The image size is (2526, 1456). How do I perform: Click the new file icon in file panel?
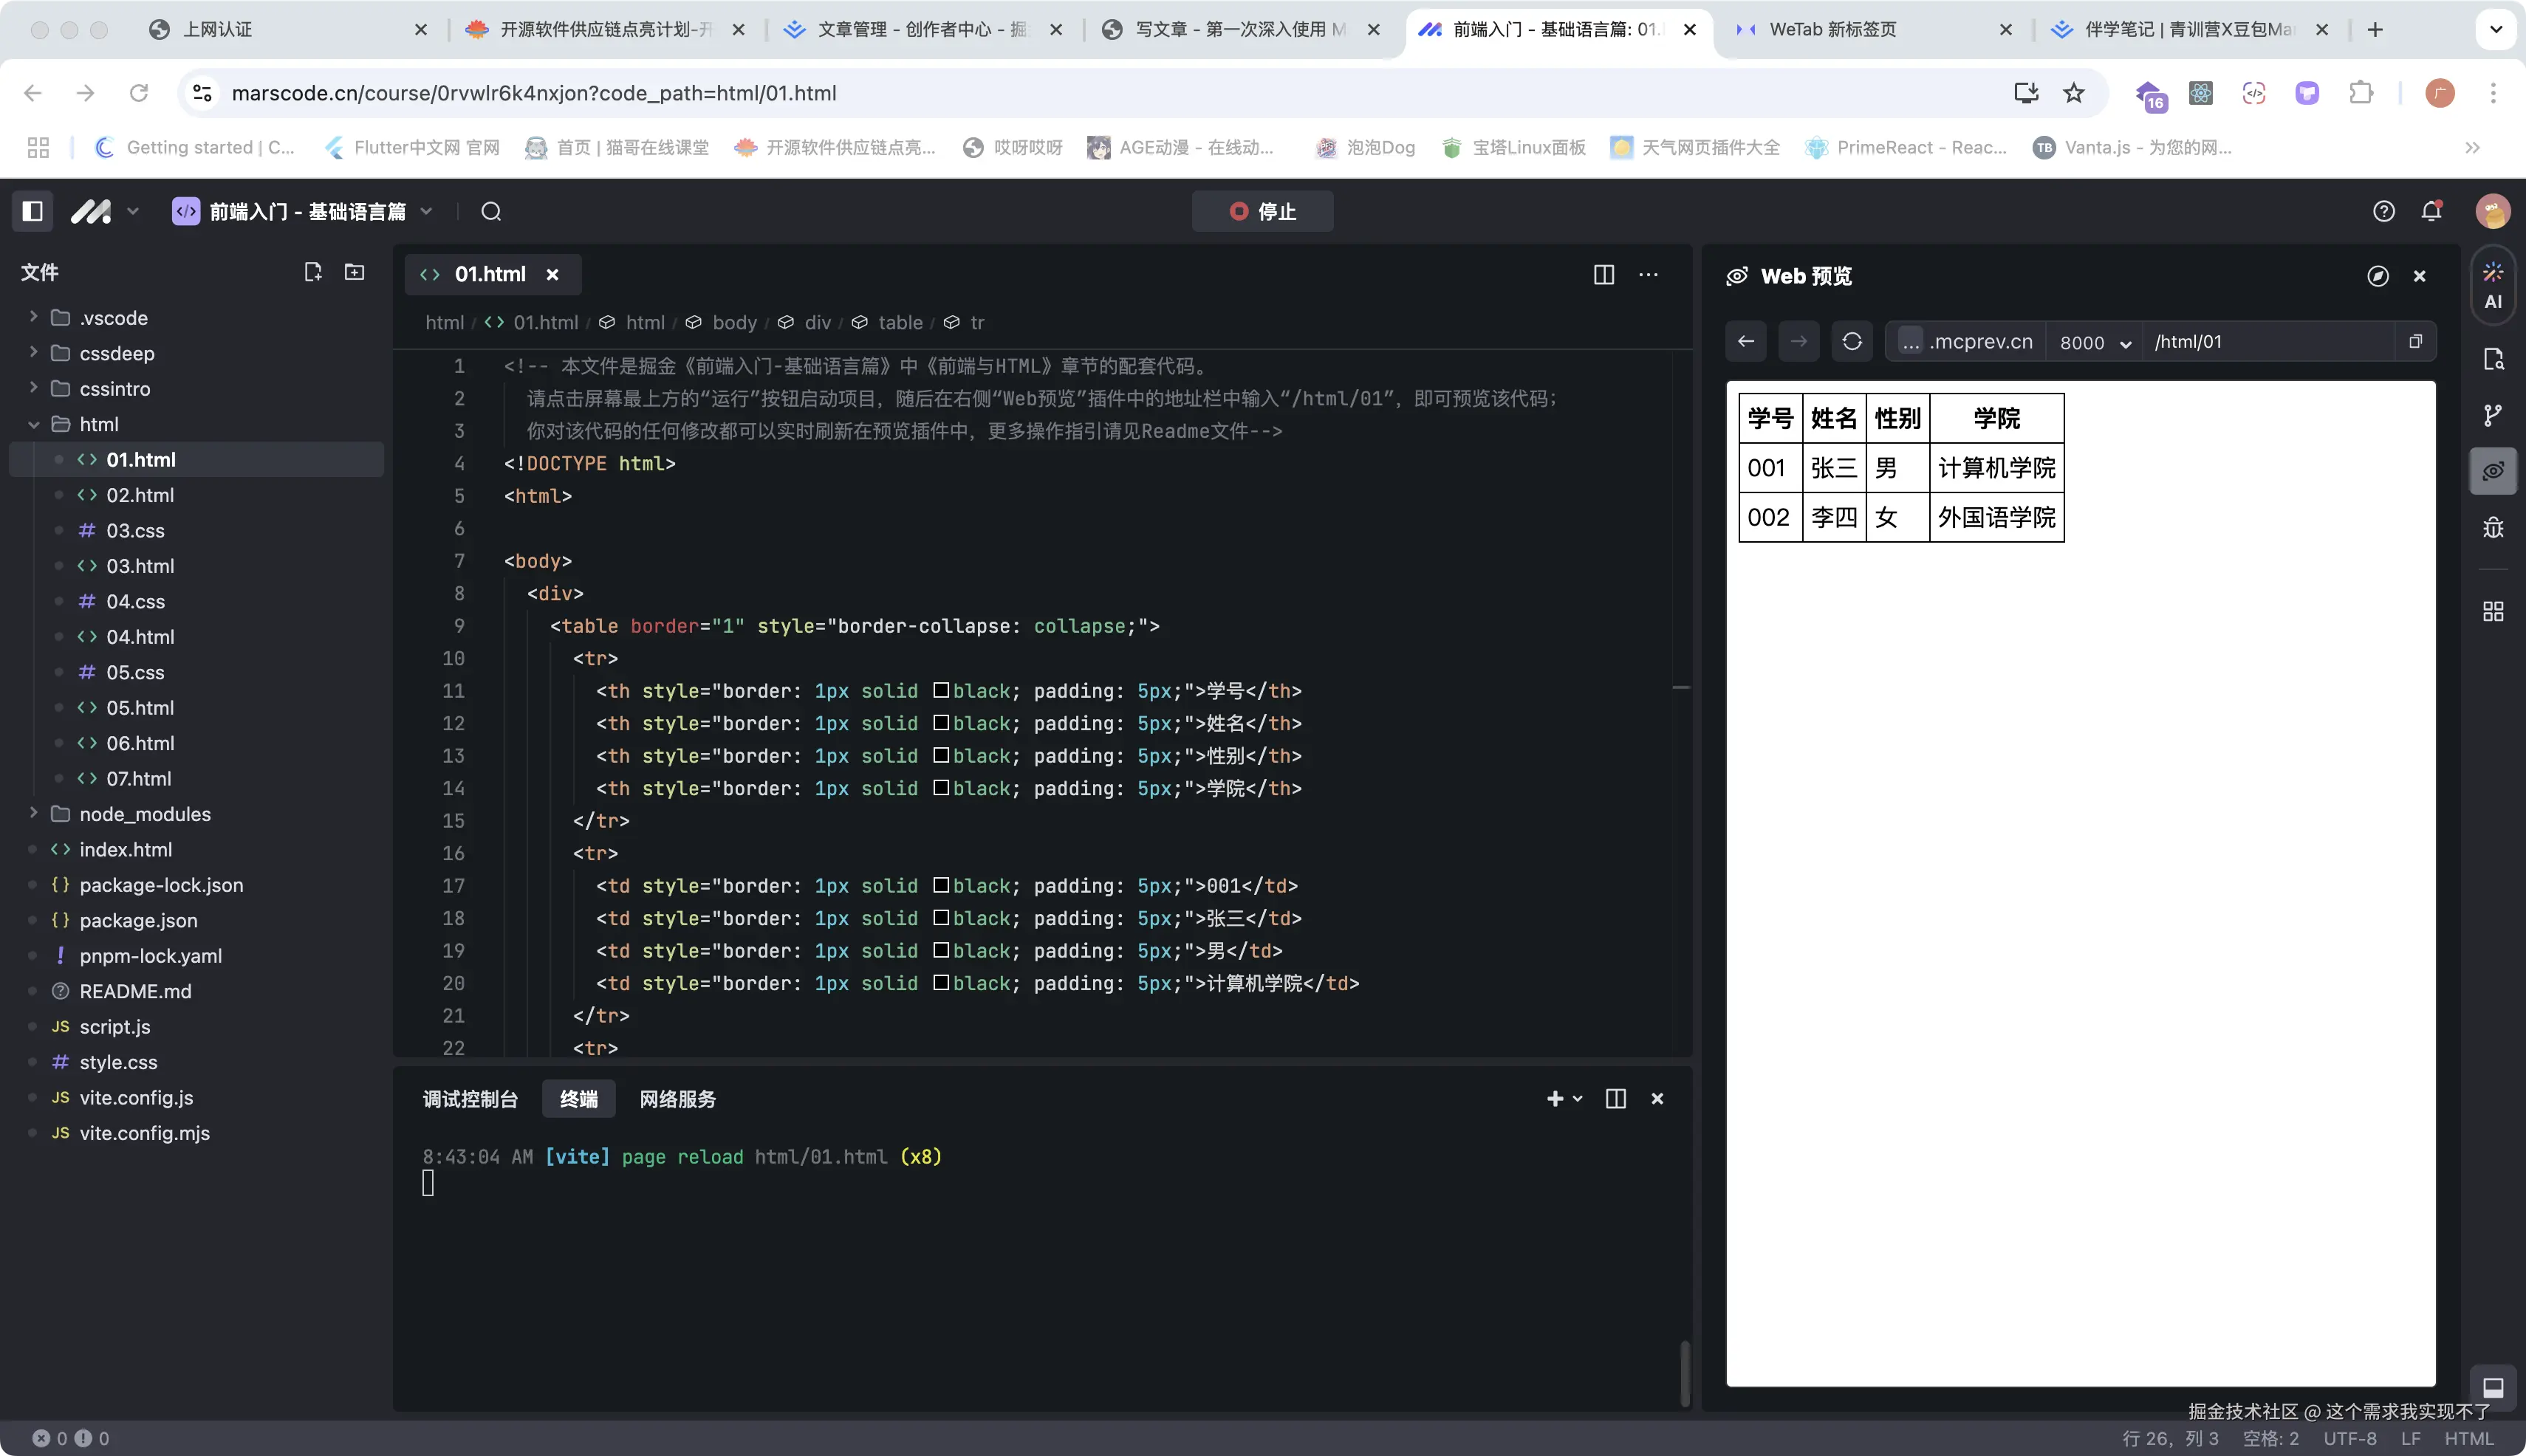(x=313, y=272)
